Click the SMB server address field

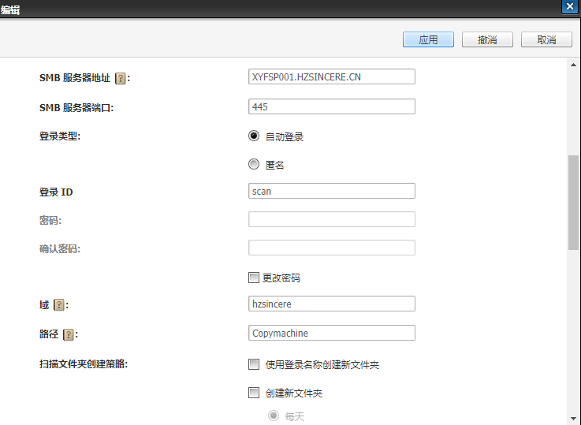(331, 77)
